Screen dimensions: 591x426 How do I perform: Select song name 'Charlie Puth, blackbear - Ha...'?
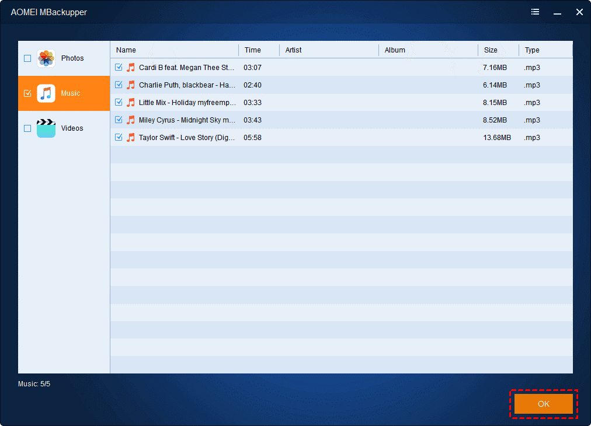click(x=187, y=85)
